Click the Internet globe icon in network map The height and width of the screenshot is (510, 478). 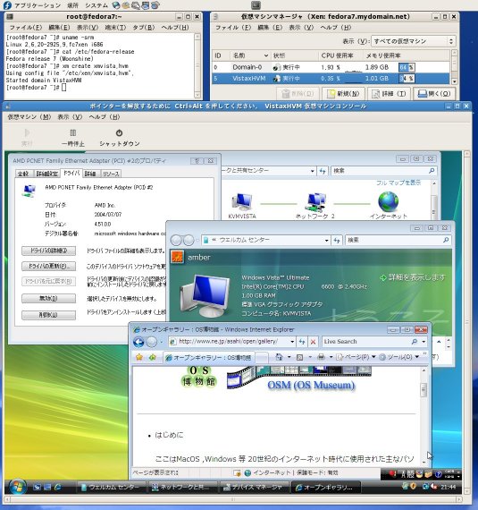click(x=389, y=201)
